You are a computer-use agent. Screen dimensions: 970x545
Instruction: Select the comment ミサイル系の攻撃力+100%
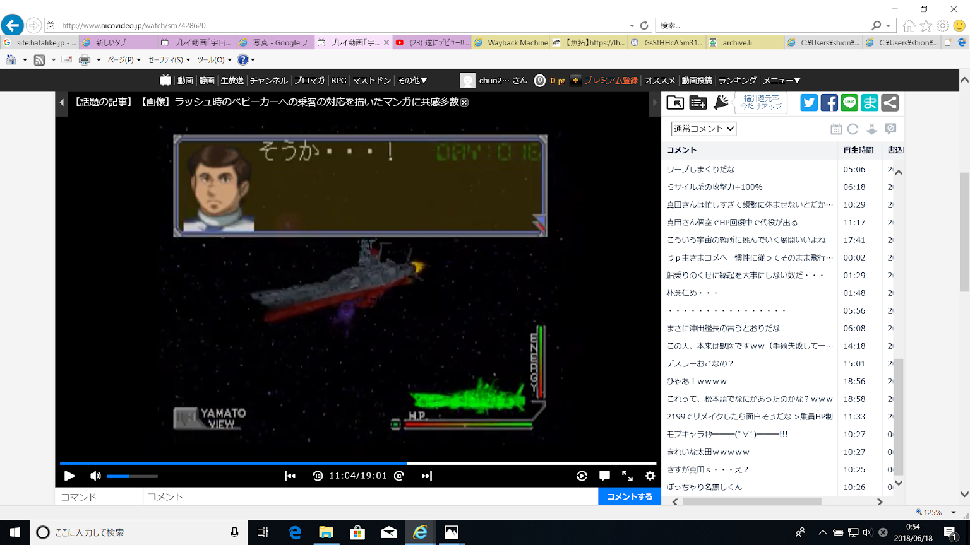(714, 187)
